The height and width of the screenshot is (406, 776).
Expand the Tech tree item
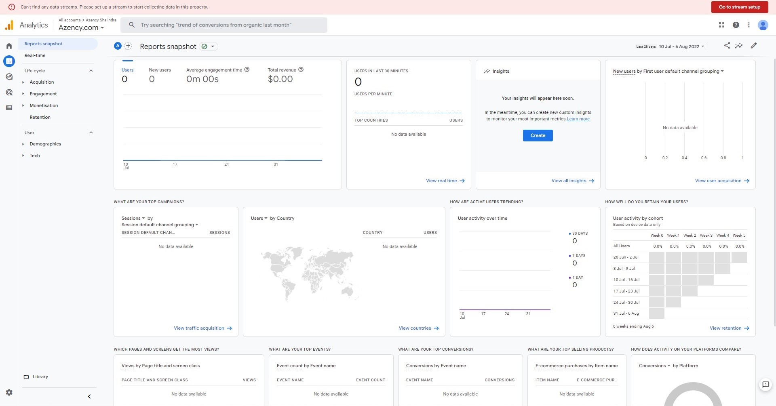tap(23, 156)
